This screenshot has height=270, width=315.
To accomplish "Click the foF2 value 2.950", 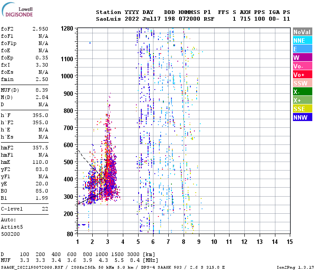I will coord(40,29).
